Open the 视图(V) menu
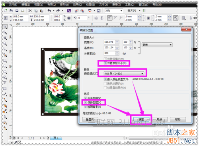This screenshot has height=146, width=199. tap(39, 5)
